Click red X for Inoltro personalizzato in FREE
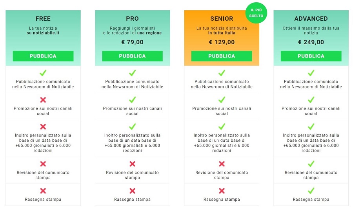Image resolution: width=353 pixels, height=209 pixels. tap(43, 127)
